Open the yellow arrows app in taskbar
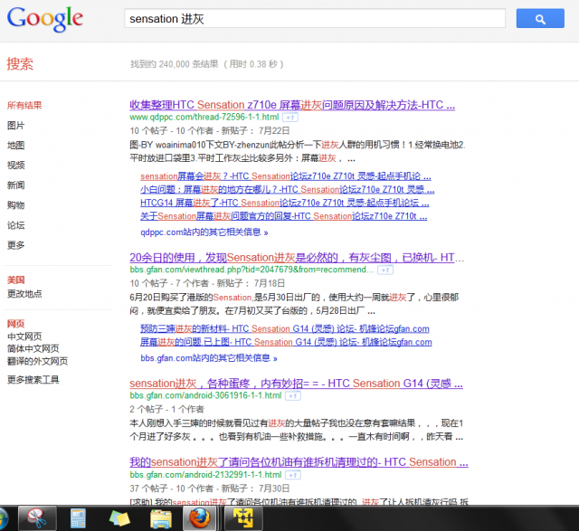Screen dimensions: 579x531 click(243, 518)
